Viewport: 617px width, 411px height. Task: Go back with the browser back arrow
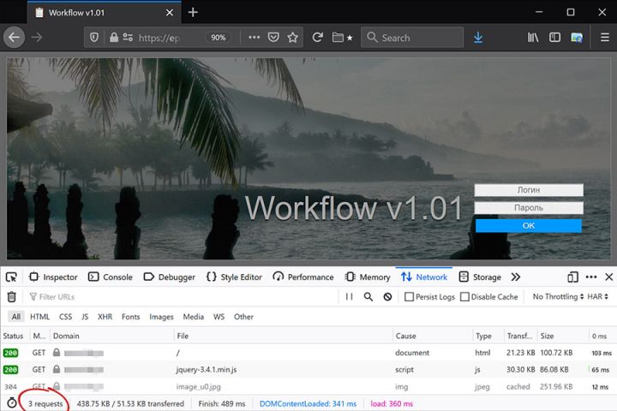(15, 38)
